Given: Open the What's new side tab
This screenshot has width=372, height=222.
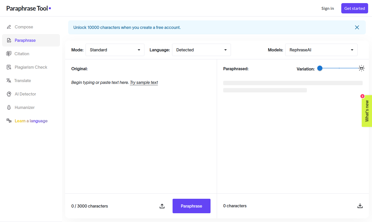Looking at the screenshot, I should [x=367, y=111].
